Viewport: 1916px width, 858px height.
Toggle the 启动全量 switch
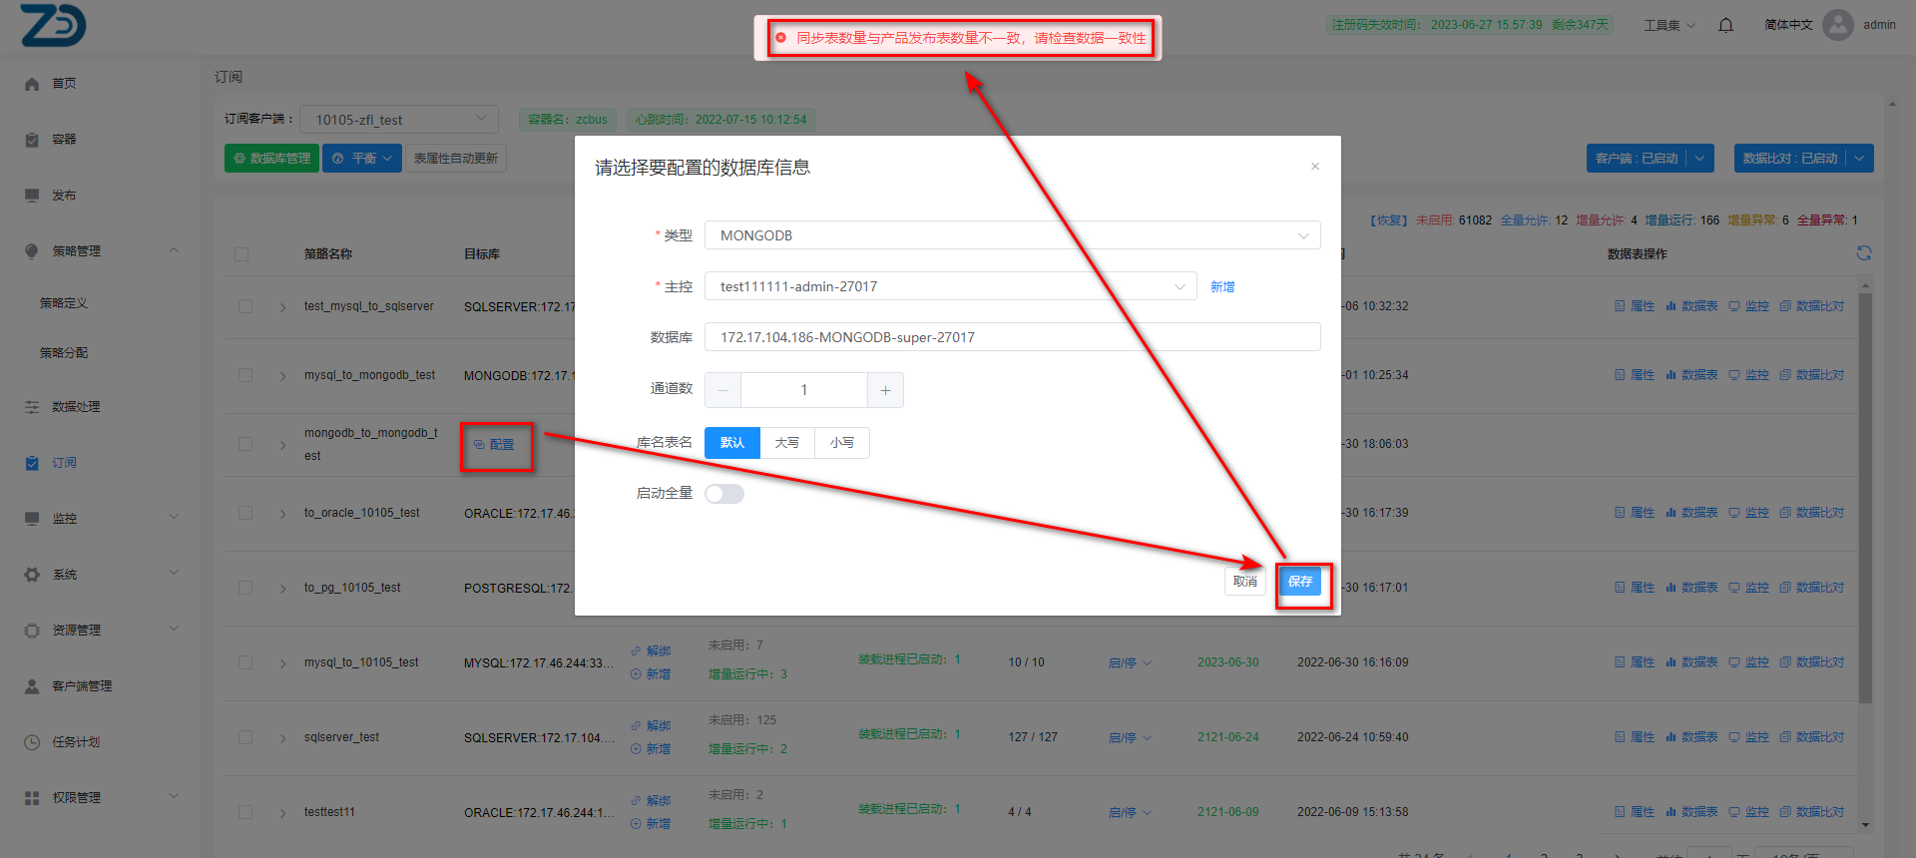[724, 494]
